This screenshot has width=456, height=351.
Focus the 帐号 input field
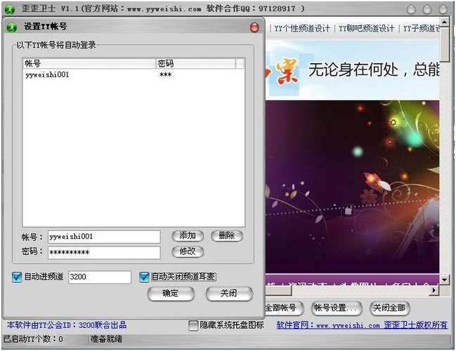click(104, 237)
